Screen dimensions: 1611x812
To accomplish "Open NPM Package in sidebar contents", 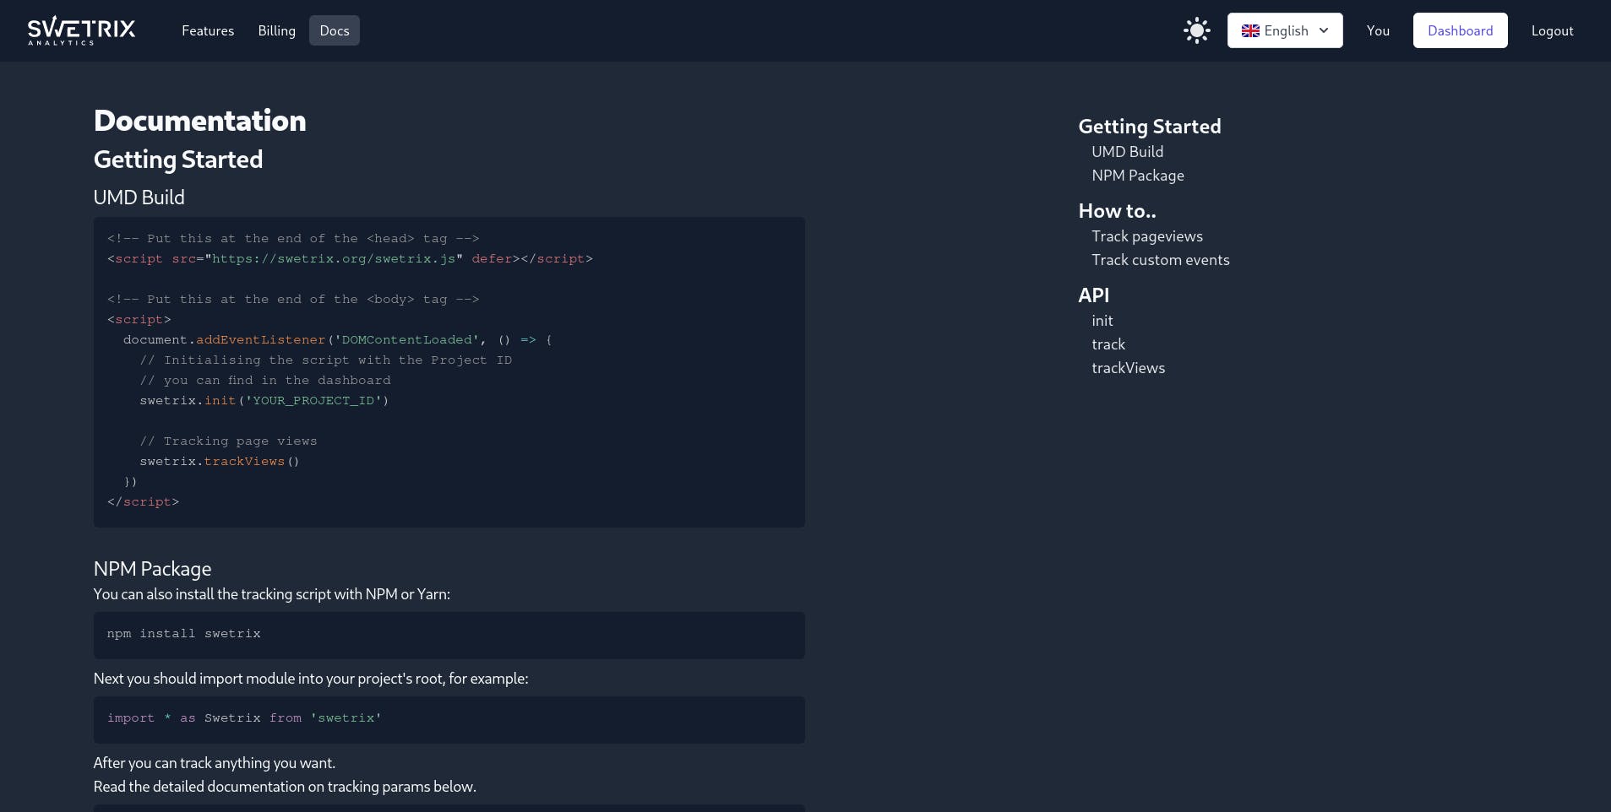I will click(x=1137, y=176).
